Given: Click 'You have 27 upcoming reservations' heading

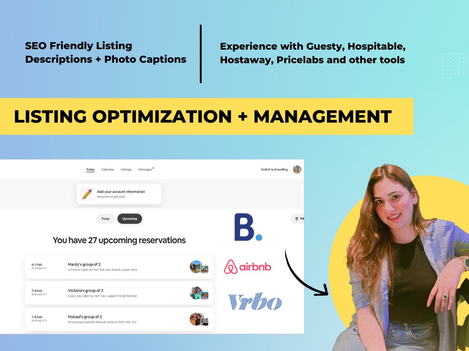Looking at the screenshot, I should pyautogui.click(x=119, y=240).
